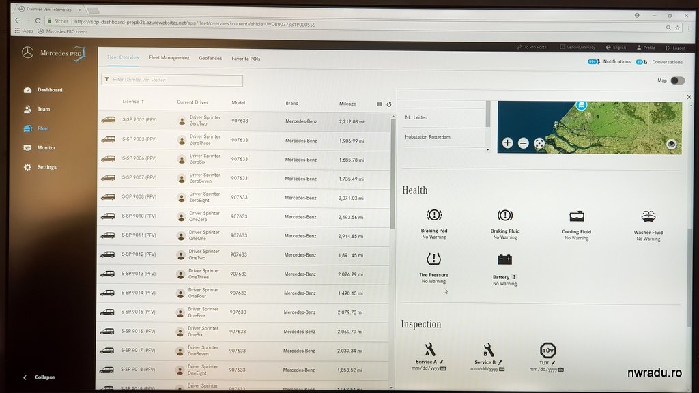This screenshot has height=393, width=699.
Task: Click the Tire Pressure health icon
Action: click(433, 259)
